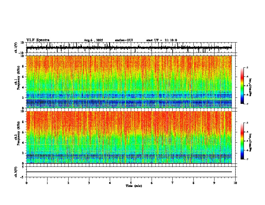The image size is (265, 205).
Task: Click the ch.1 spectrogram panel
Action: click(129, 82)
